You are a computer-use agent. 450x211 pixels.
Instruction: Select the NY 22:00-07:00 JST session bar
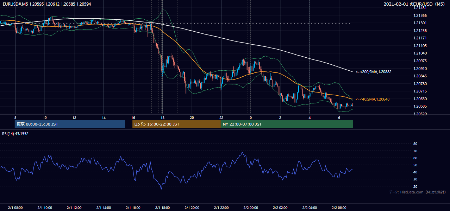(x=287, y=124)
